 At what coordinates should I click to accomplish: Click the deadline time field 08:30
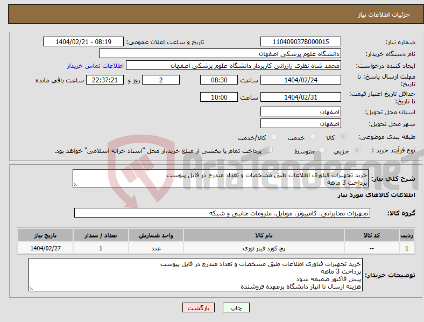tap(219, 80)
